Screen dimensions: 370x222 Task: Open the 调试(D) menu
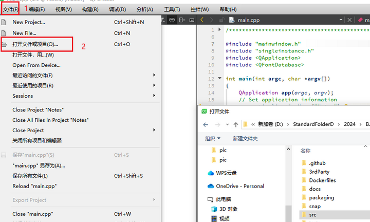pos(118,9)
